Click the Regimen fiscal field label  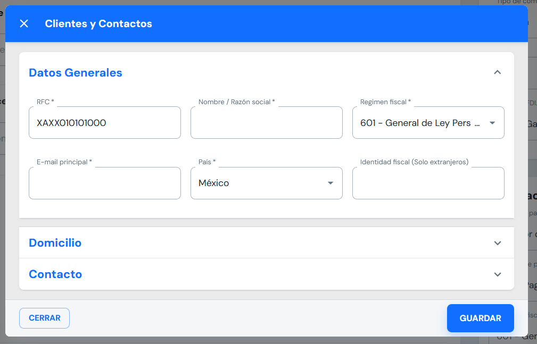point(385,102)
